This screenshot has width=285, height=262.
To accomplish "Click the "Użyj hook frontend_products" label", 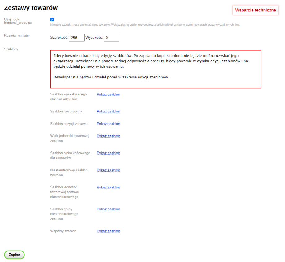I will [18, 21].
